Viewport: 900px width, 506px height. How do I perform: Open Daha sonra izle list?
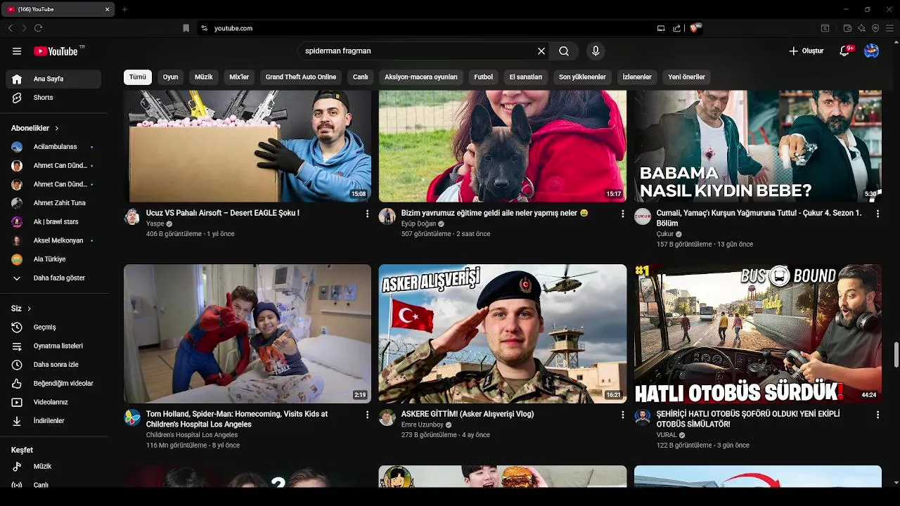53,365
